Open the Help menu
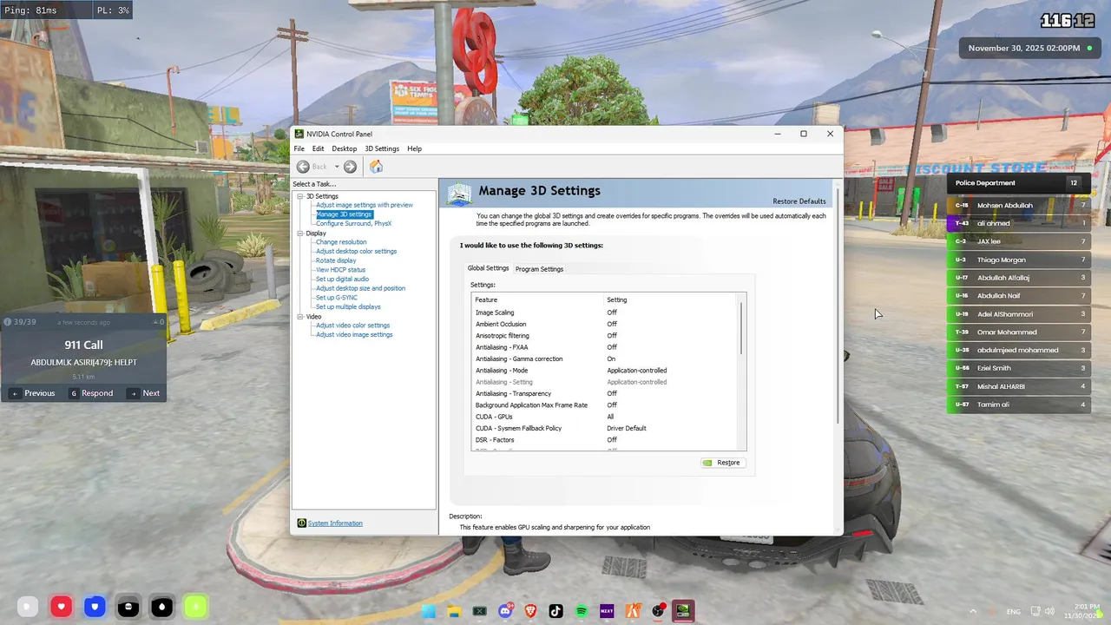The width and height of the screenshot is (1111, 625). click(415, 148)
